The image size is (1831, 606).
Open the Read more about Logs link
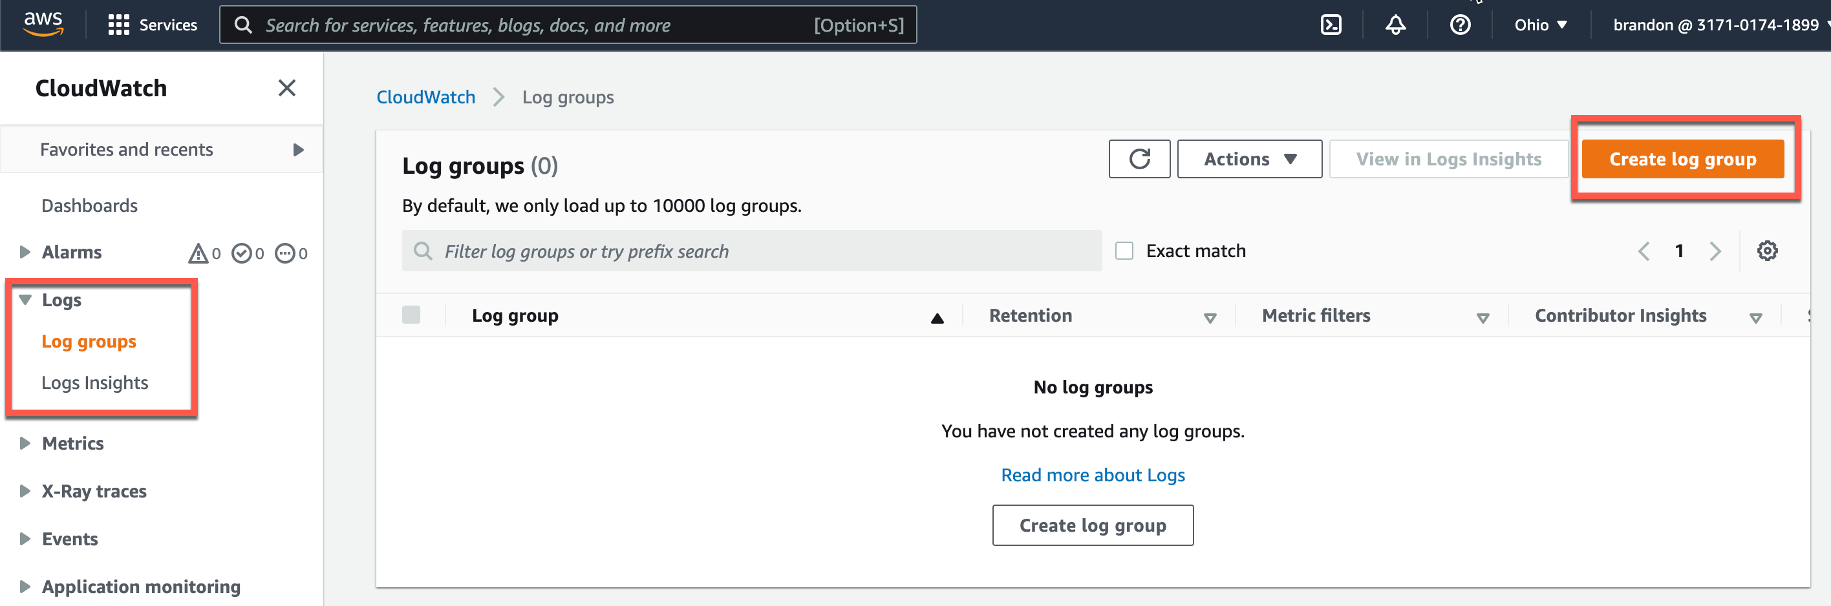[1093, 475]
